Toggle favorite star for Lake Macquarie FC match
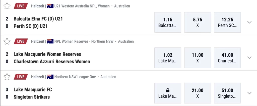The width and height of the screenshot is (257, 106). point(7,77)
